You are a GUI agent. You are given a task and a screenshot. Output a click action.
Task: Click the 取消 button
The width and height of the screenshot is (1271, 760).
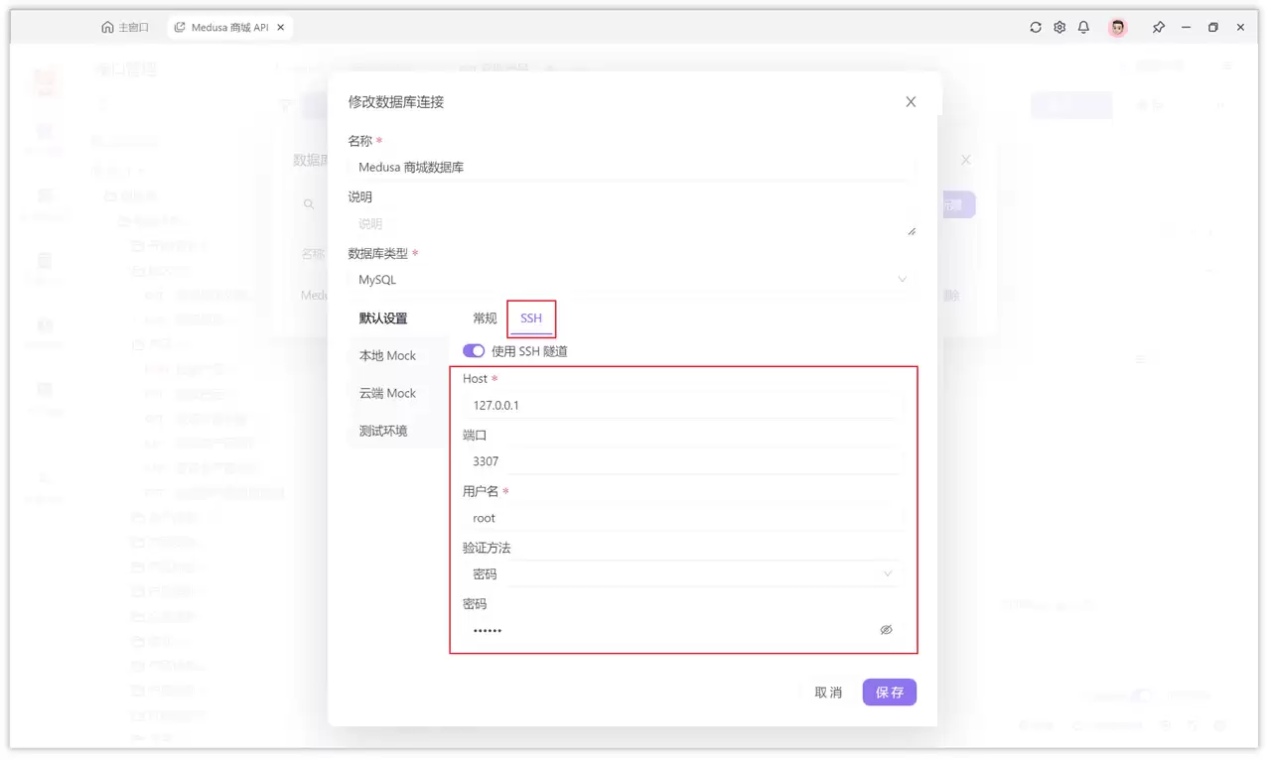[x=828, y=693]
